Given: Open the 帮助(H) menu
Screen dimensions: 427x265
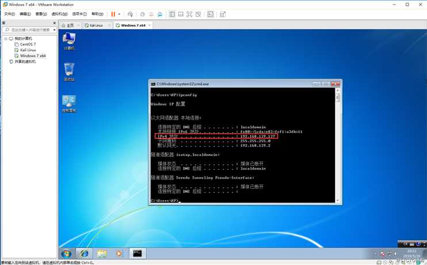Looking at the screenshot, I should pos(97,14).
